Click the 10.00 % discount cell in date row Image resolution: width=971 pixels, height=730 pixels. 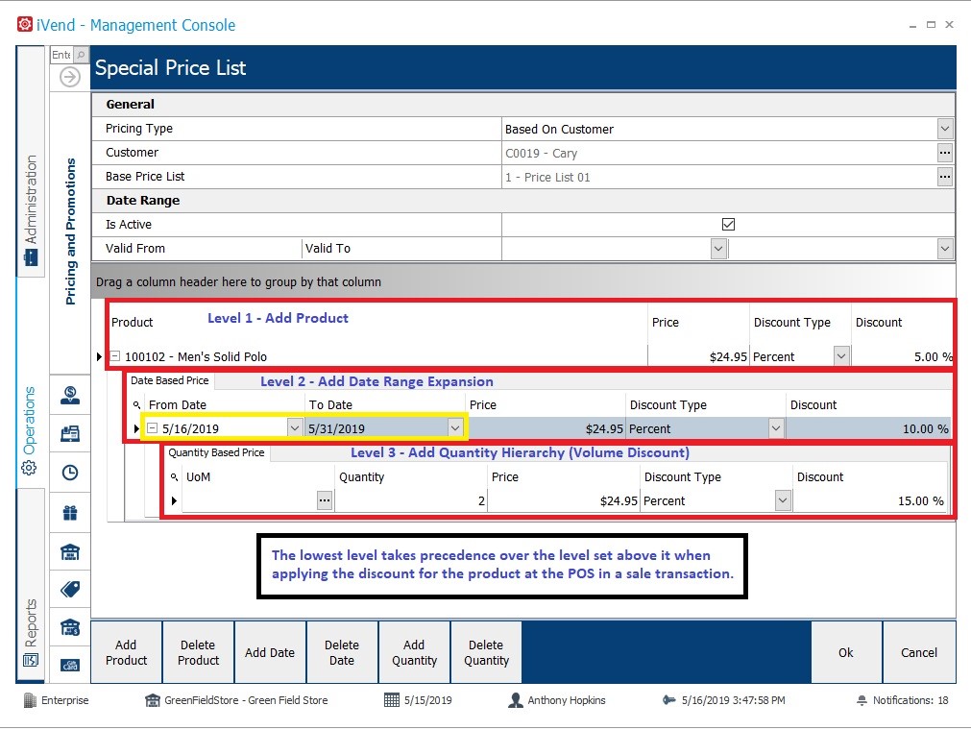pyautogui.click(x=868, y=427)
